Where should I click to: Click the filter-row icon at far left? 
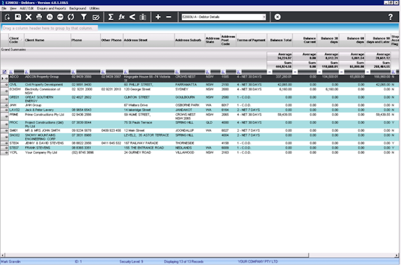5,72
